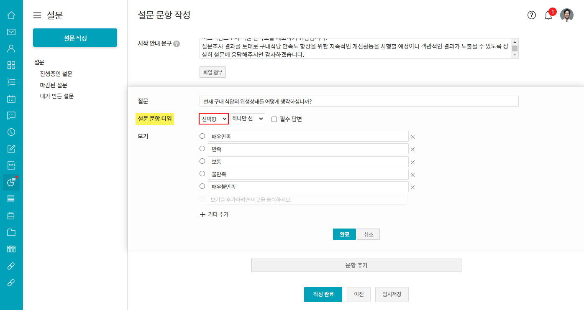Screen dimensions: 584x310
Task: Open the 선택형 question type dropdown
Action: 214,119
